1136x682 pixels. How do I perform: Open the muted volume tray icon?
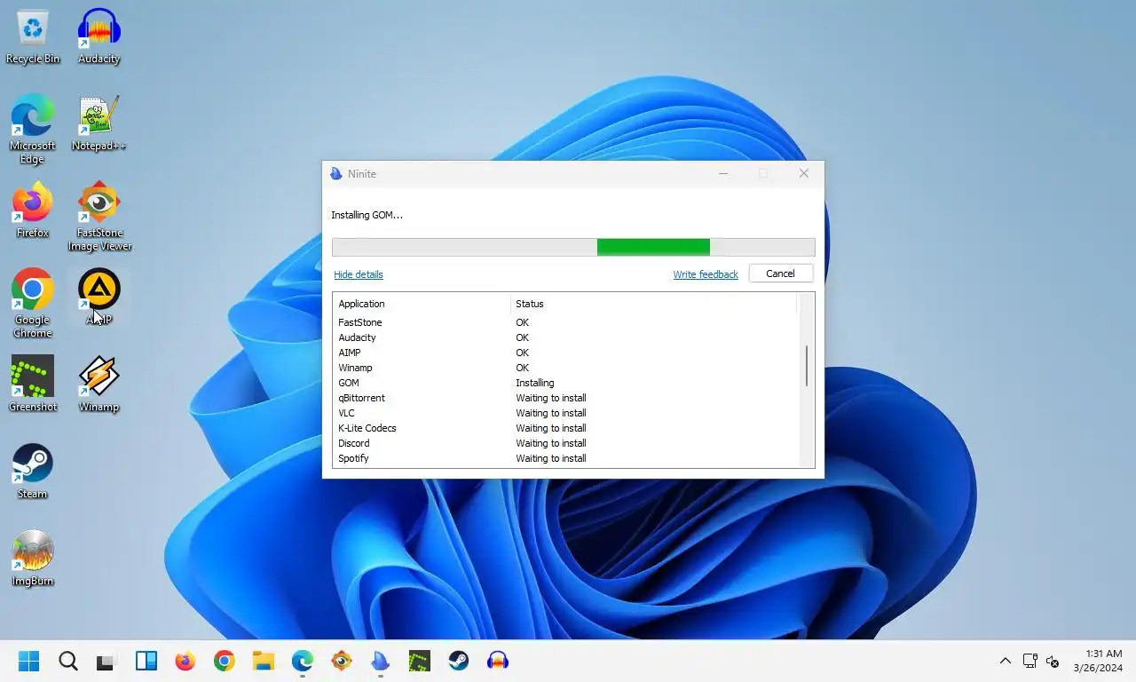[1053, 661]
